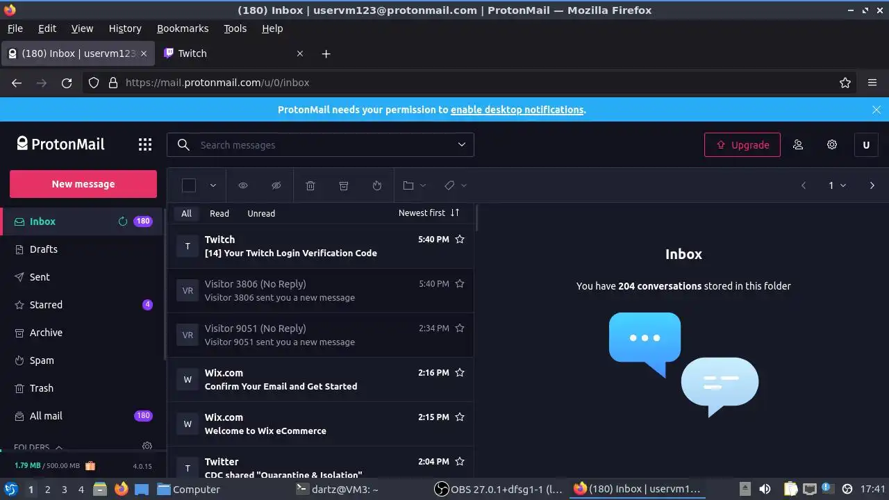The image size is (889, 500).
Task: Toggle sort order arrows next to Newest first
Action: [x=455, y=212]
